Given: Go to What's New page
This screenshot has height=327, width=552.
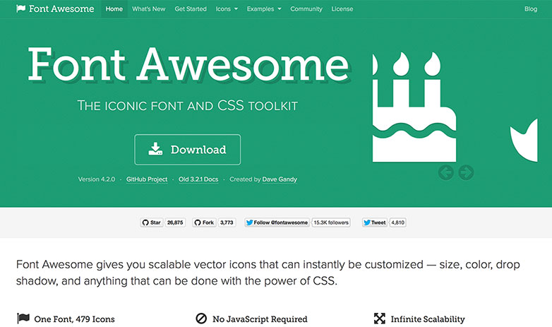Looking at the screenshot, I should [x=148, y=8].
